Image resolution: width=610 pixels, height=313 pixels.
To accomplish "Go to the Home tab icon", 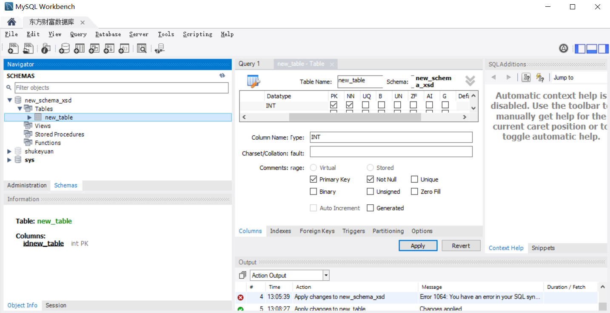I will coord(11,22).
